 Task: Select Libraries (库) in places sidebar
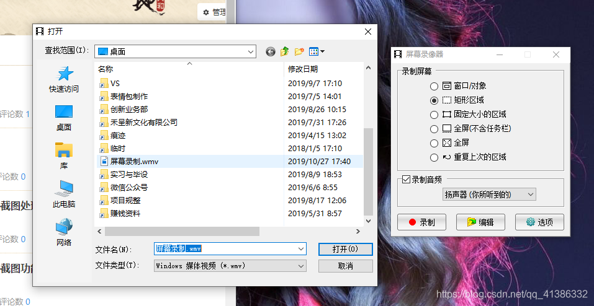pos(64,156)
